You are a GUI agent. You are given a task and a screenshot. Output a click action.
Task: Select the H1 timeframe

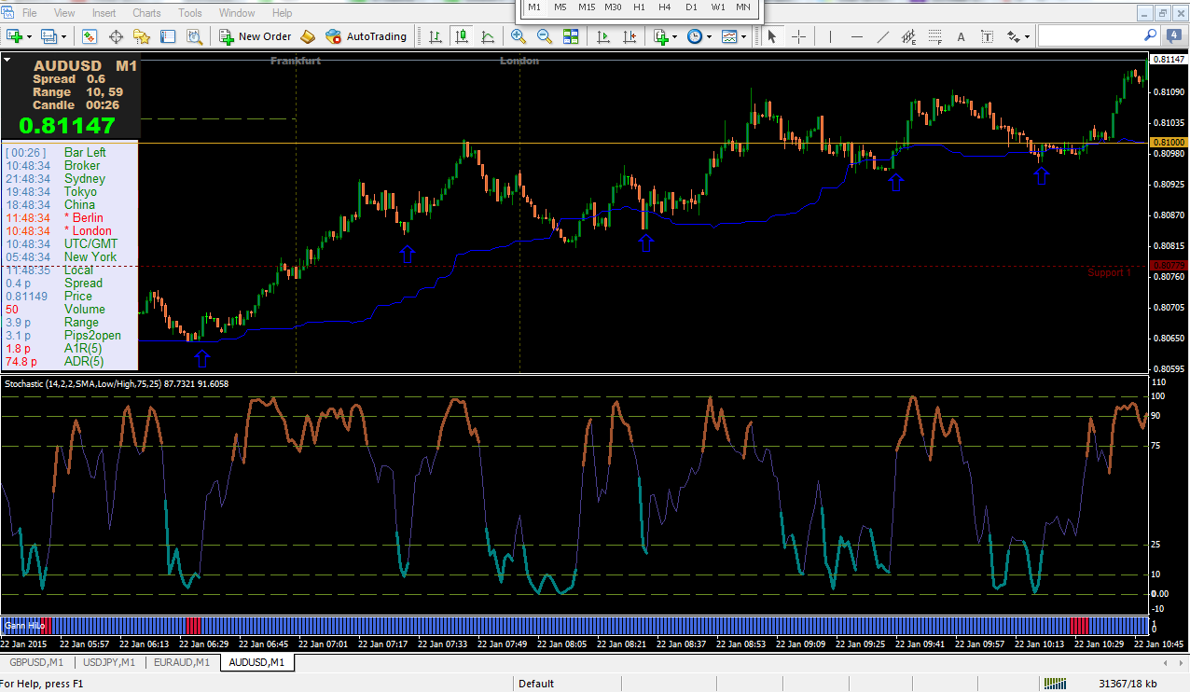click(x=639, y=7)
